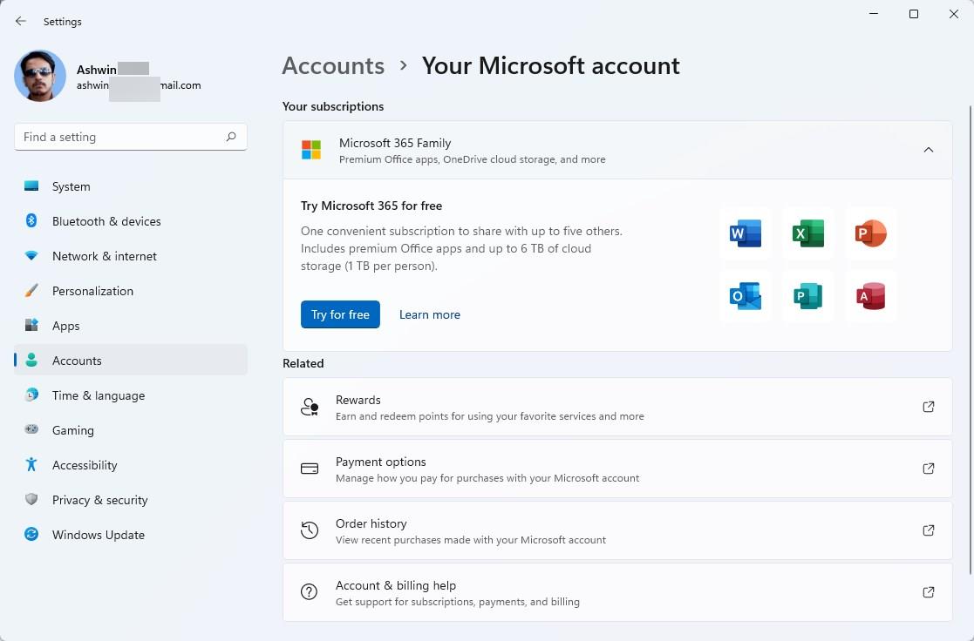Screen dimensions: 974x641
Task: Click the PowerPoint icon
Action: click(x=870, y=233)
